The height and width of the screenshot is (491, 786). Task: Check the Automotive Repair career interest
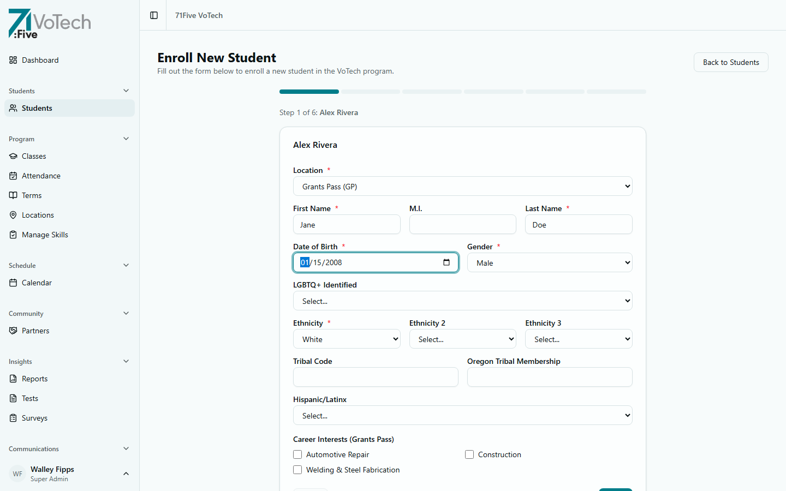click(x=297, y=454)
